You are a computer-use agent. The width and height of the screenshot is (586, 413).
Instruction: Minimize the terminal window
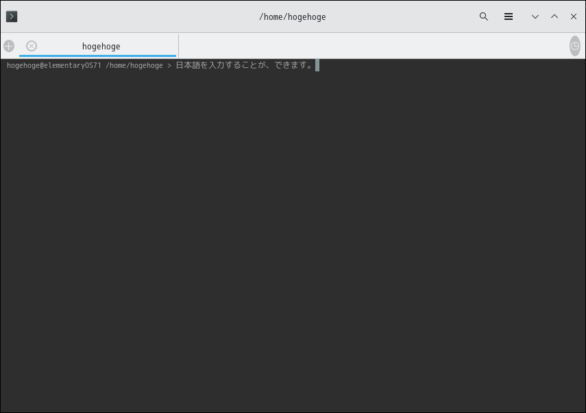535,16
